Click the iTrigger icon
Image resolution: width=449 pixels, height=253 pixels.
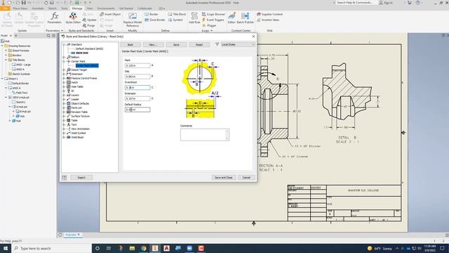point(209,25)
